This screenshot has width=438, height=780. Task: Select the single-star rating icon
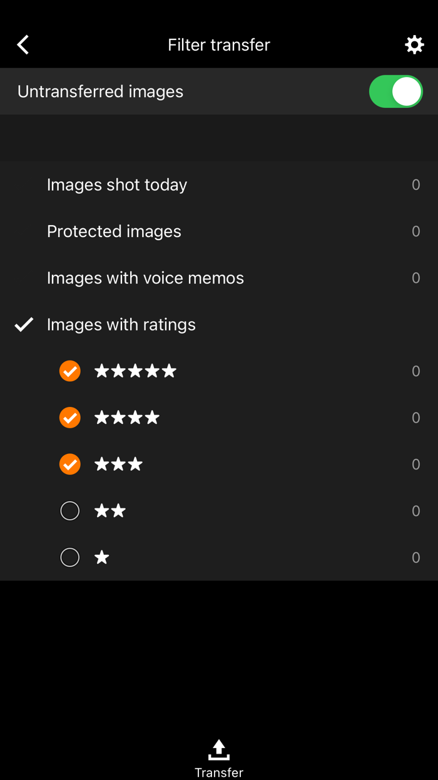pyautogui.click(x=101, y=557)
